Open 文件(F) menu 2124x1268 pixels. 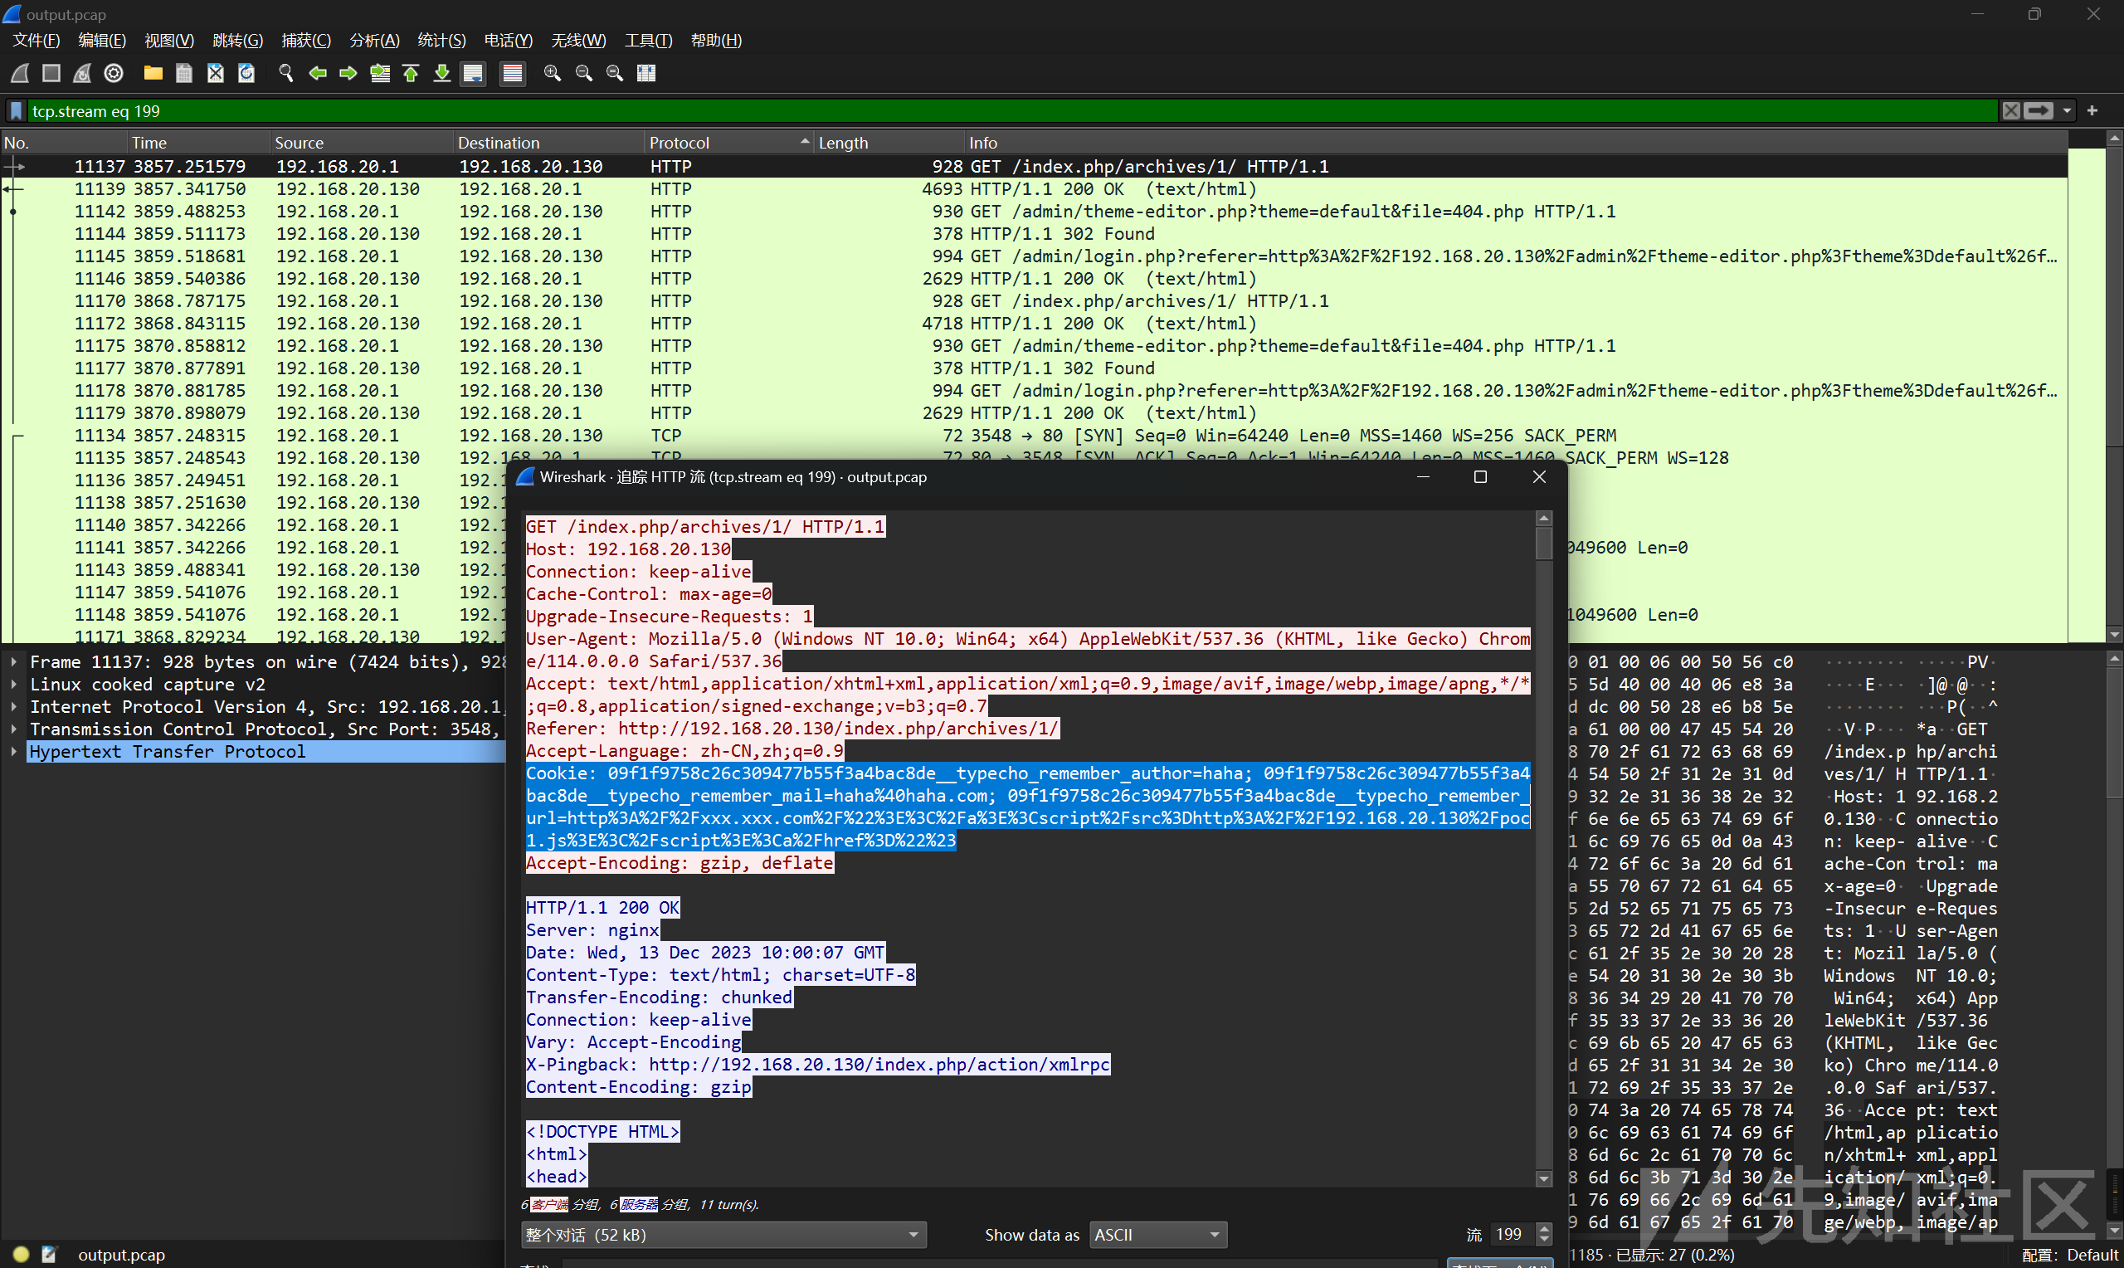pyautogui.click(x=36, y=40)
